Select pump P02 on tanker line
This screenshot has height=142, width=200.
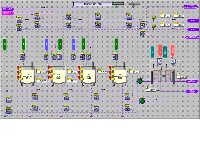[x=142, y=101]
